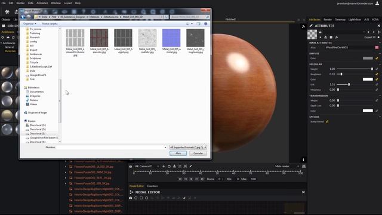The width and height of the screenshot is (382, 215).
Task: Click the viewport info icon
Action: pyautogui.click(x=303, y=159)
